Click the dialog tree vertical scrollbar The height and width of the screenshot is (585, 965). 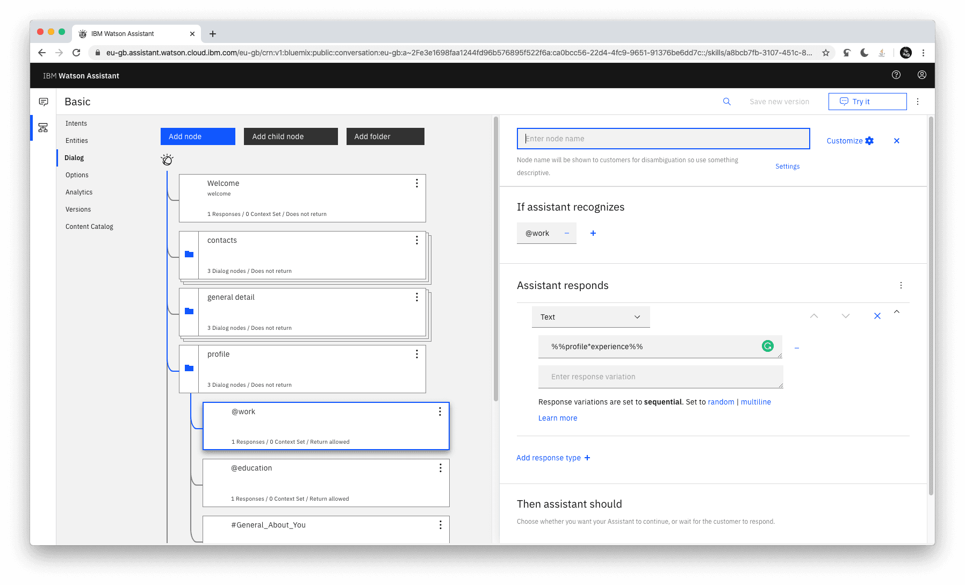[x=495, y=259]
